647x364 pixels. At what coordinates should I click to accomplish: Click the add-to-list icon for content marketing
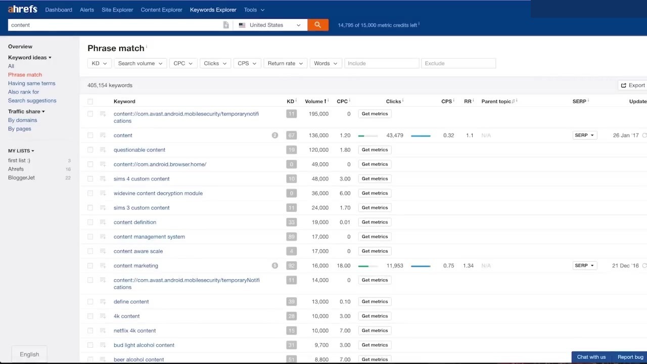coord(103,265)
